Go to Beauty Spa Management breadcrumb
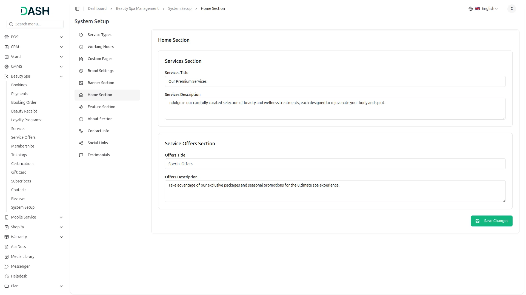This screenshot has width=526, height=295. (x=137, y=9)
